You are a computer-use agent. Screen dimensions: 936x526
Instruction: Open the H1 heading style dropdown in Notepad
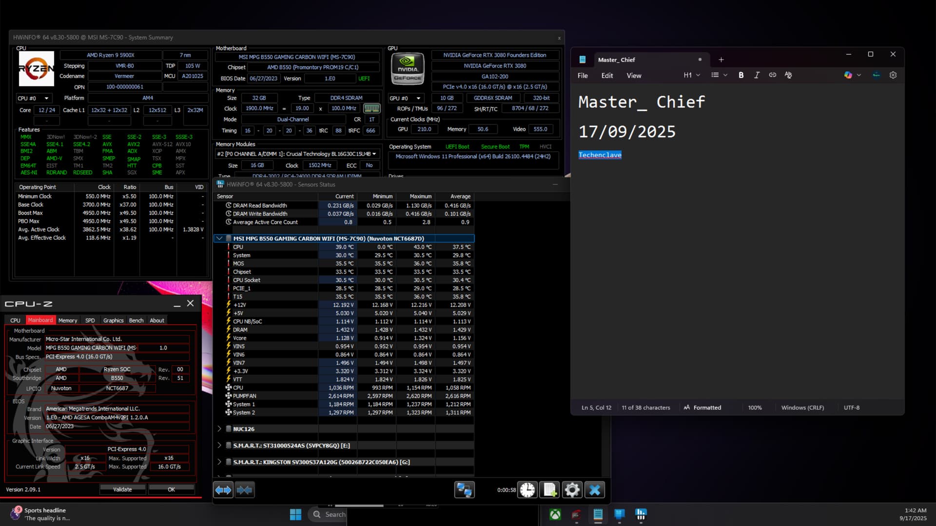691,75
